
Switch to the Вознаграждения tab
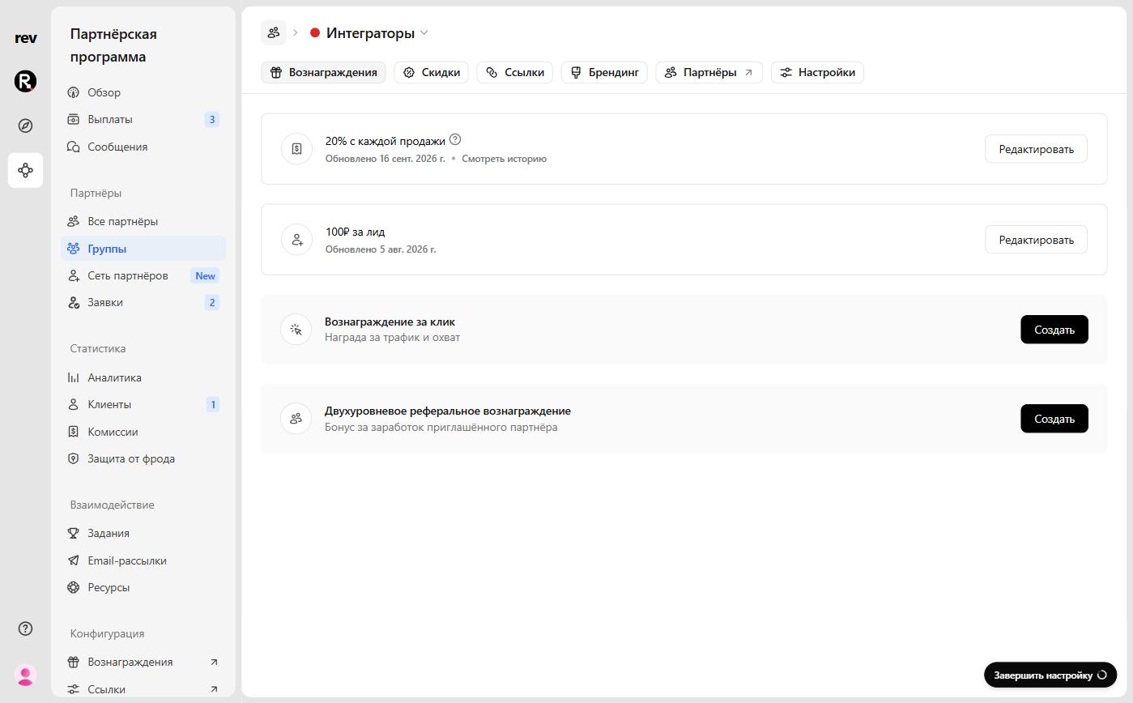324,72
